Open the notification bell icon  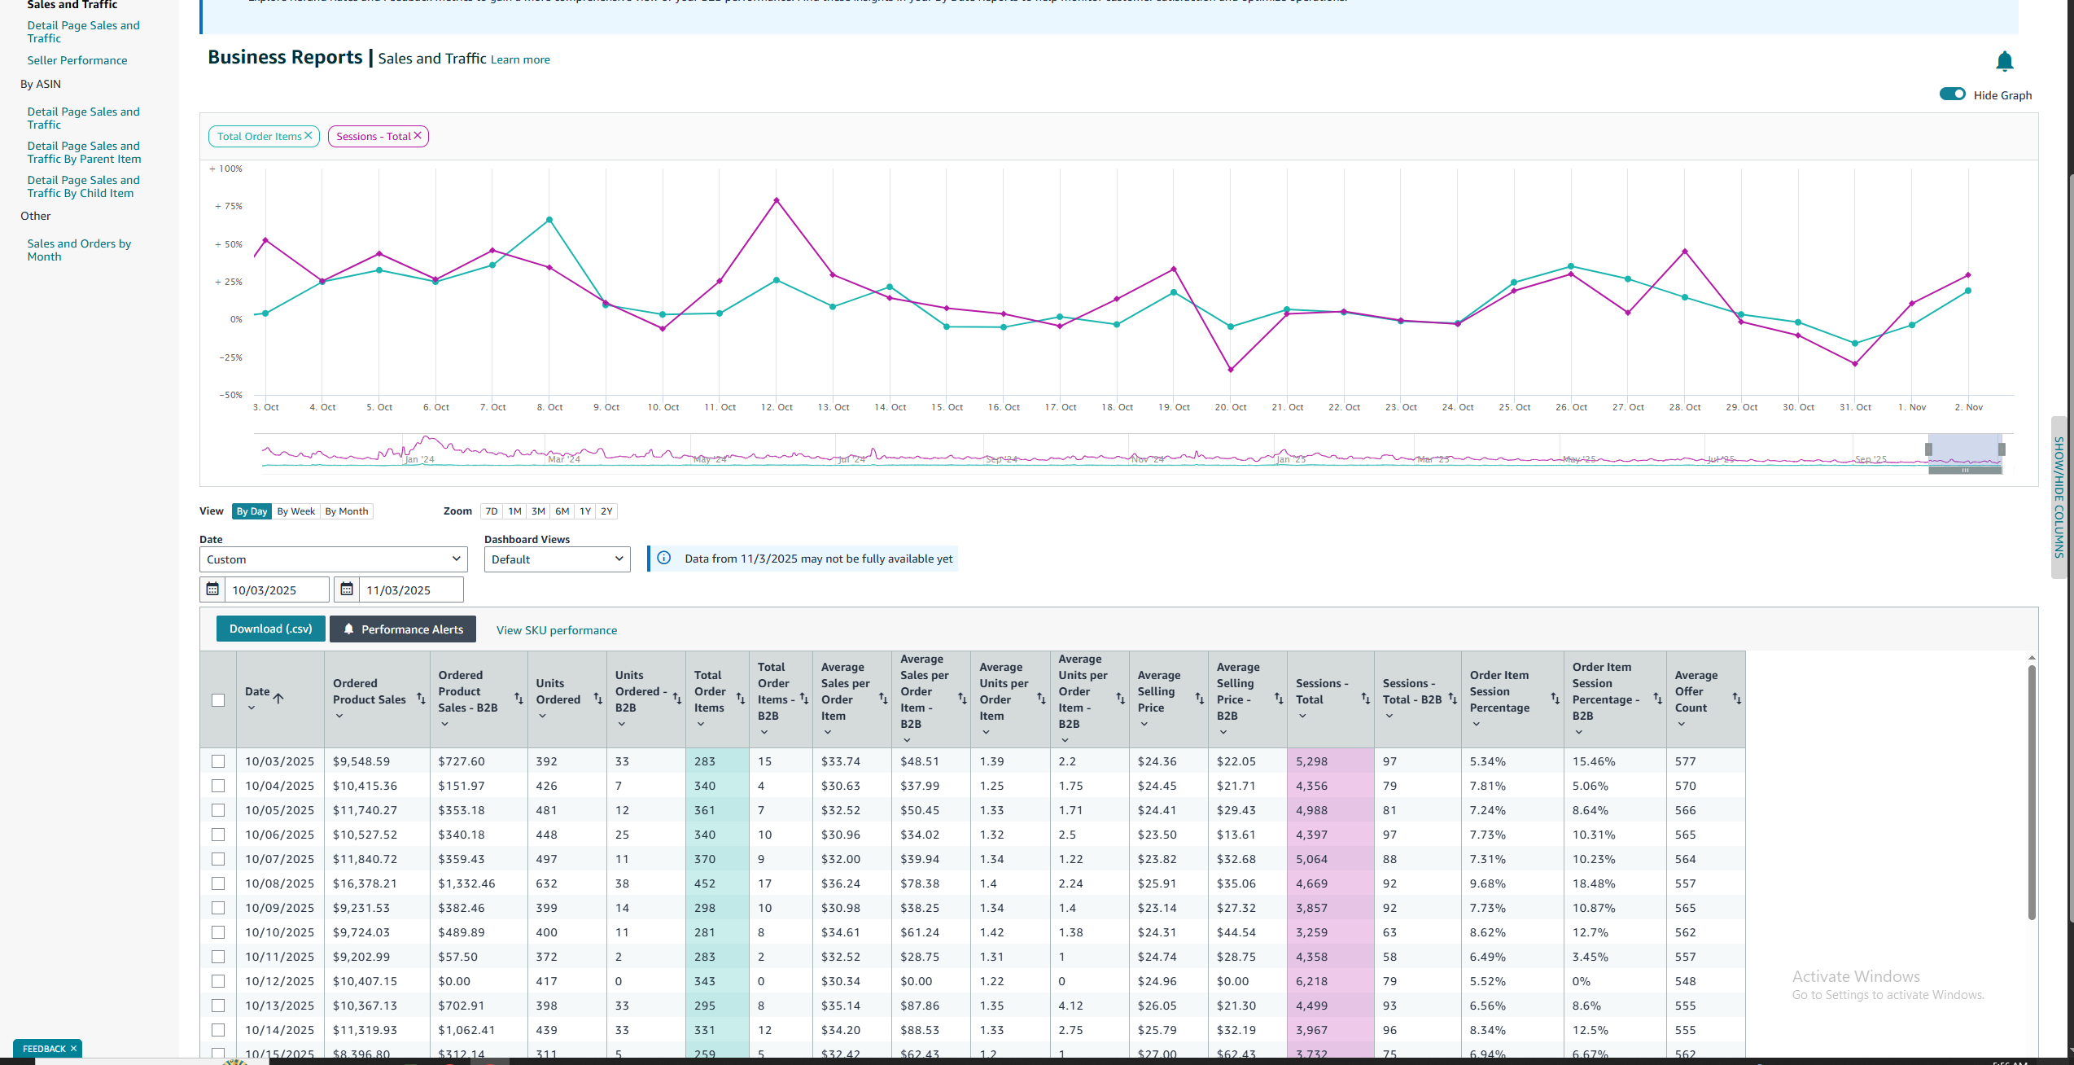coord(2004,61)
